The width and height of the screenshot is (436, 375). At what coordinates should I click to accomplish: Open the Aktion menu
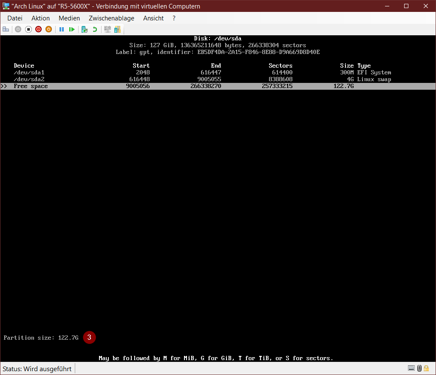pyautogui.click(x=40, y=18)
